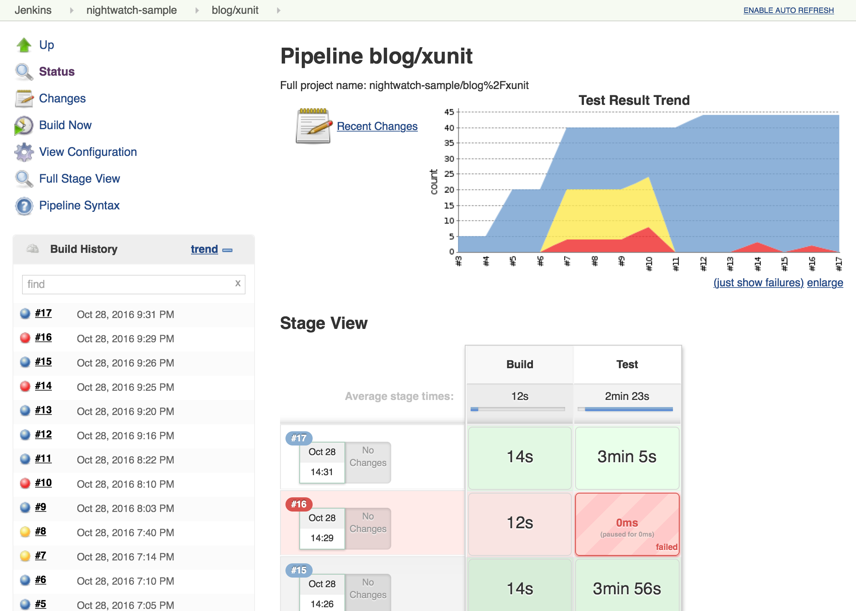The width and height of the screenshot is (856, 611).
Task: Open build #17 from Build History
Action: tap(43, 313)
